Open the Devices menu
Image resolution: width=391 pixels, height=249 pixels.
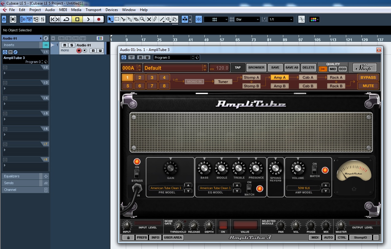[111, 10]
